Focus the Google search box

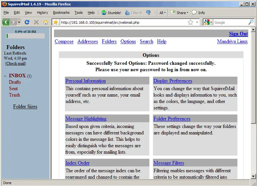(231, 22)
